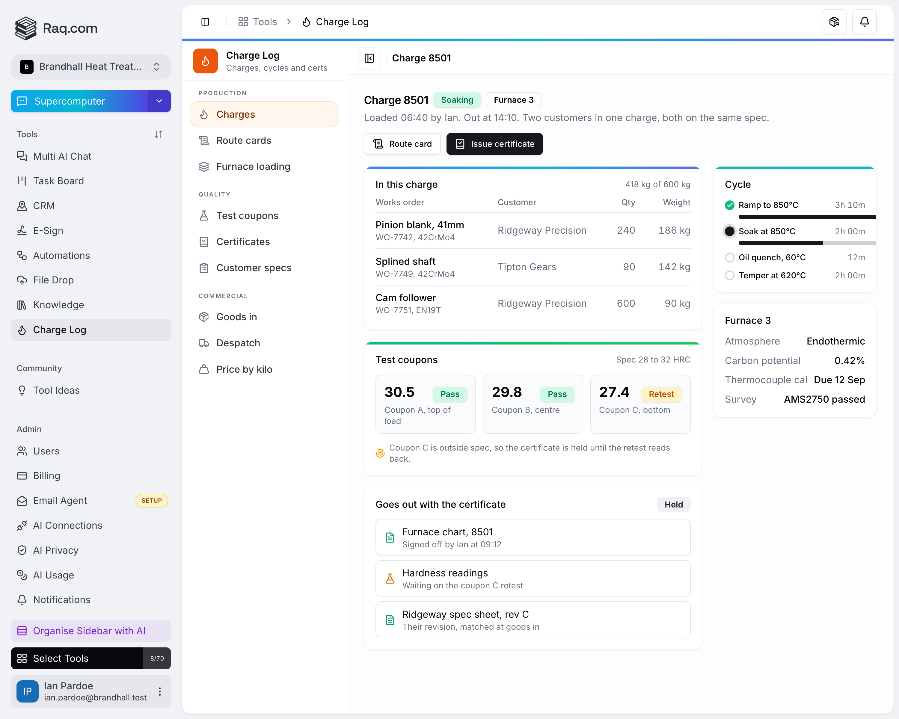
Task: Click the Goods in box icon
Action: tap(204, 317)
